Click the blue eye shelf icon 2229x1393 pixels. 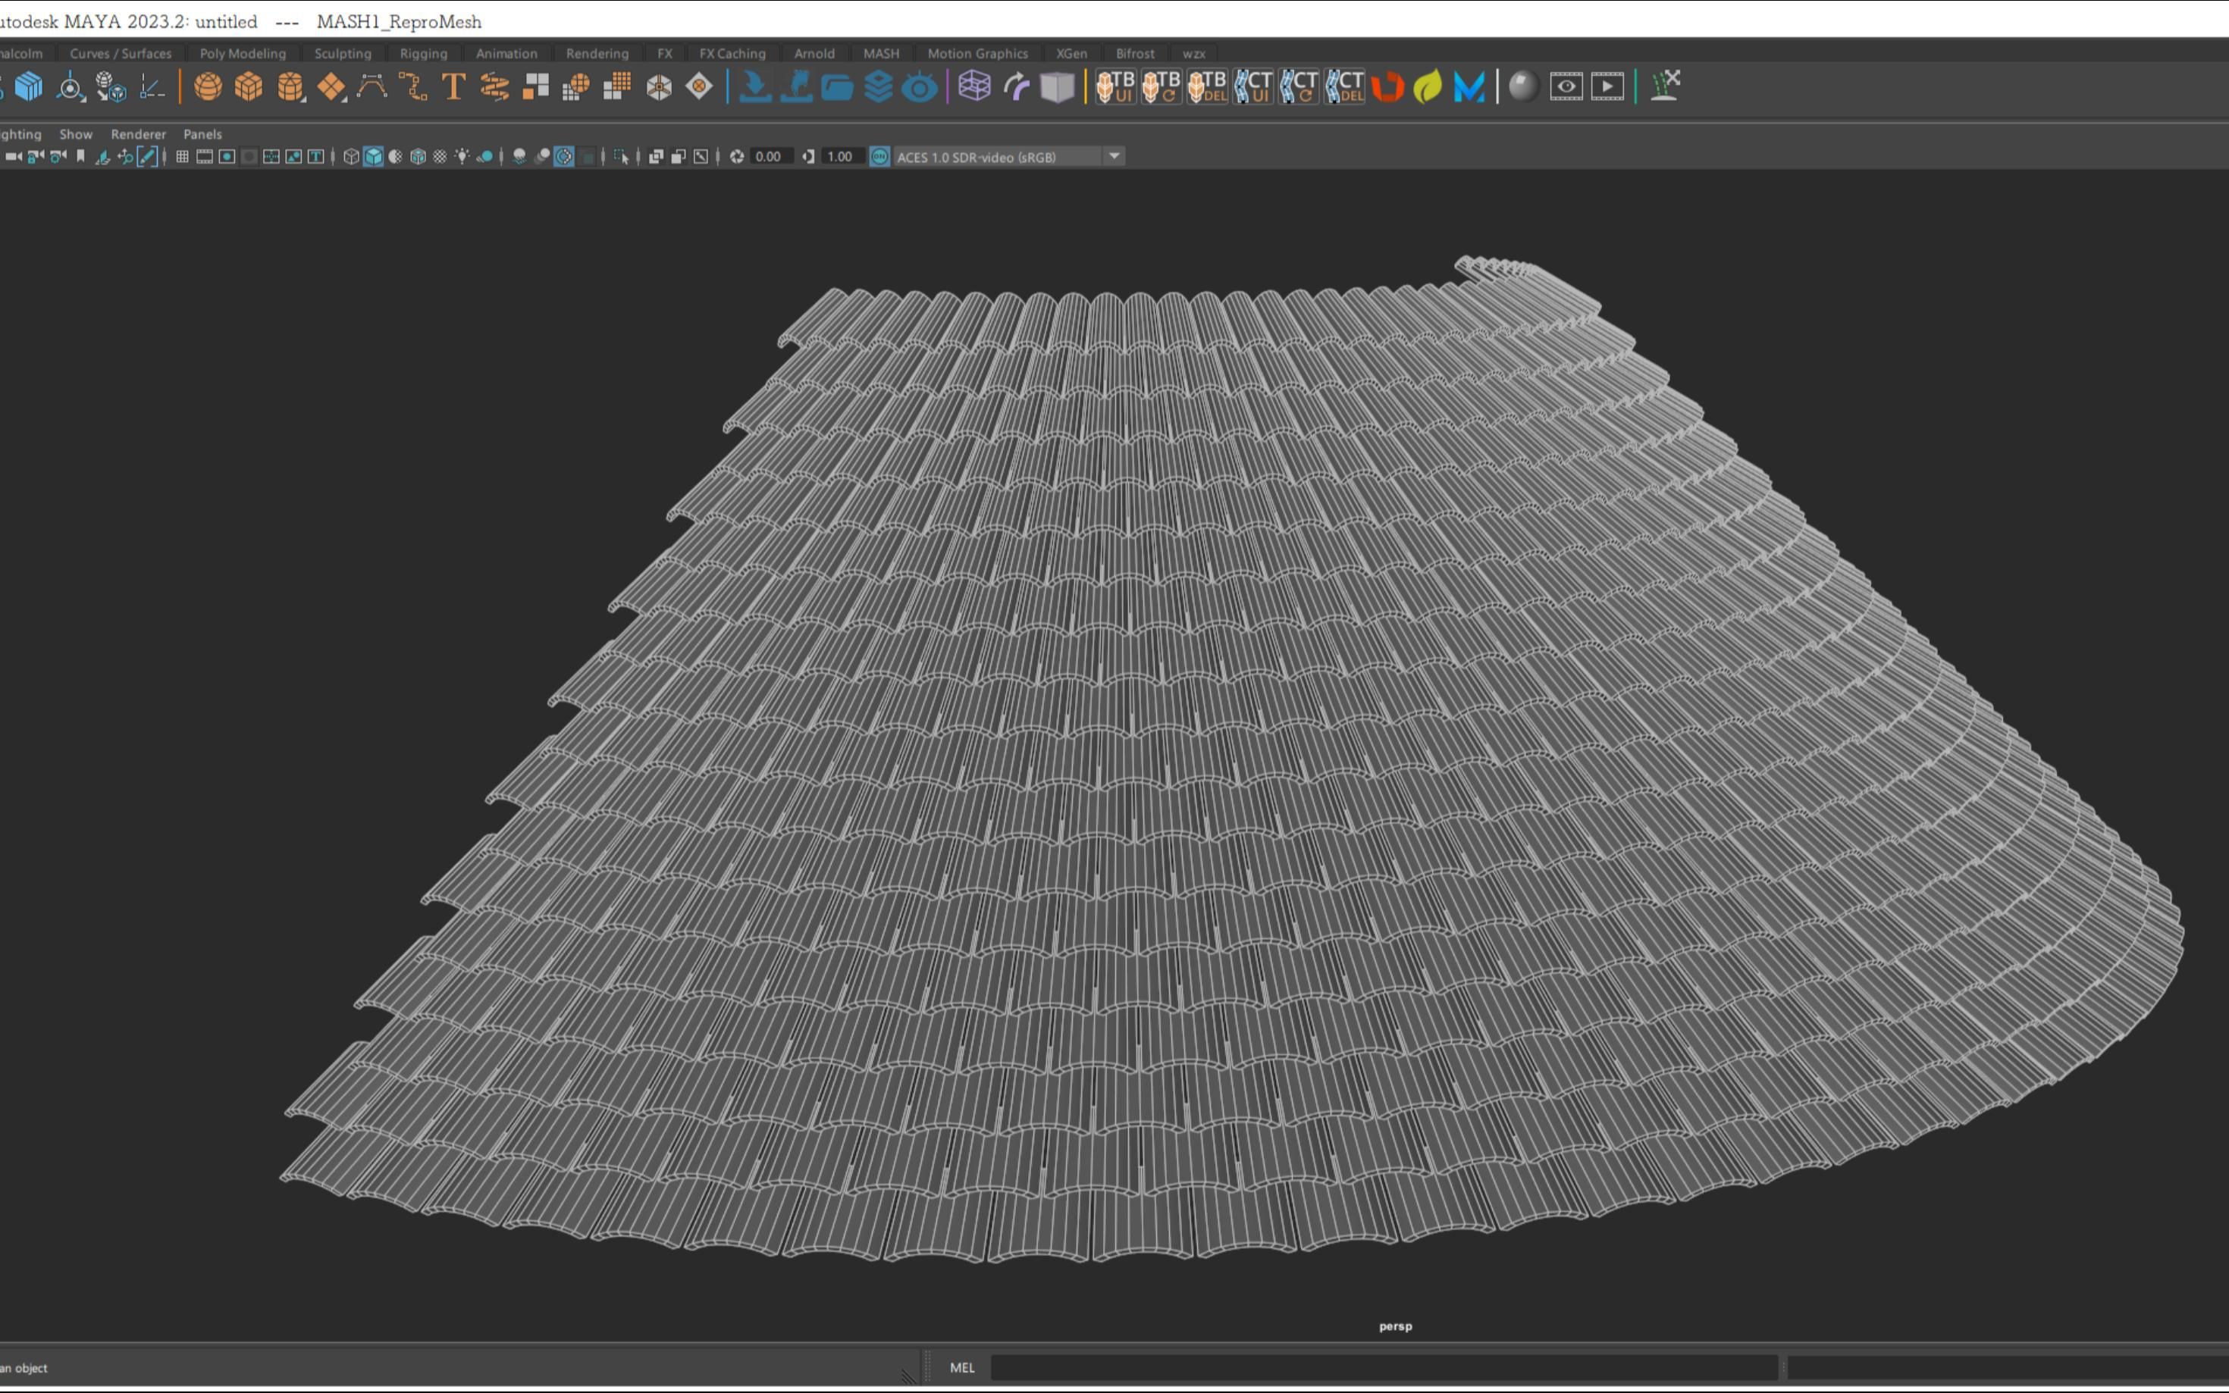[919, 86]
